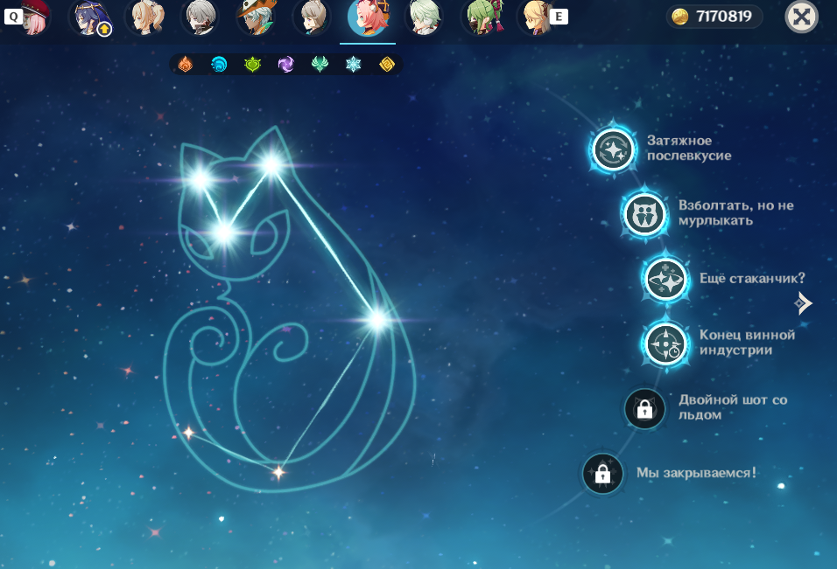The width and height of the screenshot is (837, 569).
Task: Click the Взболтать, но не мурлыкать label
Action: (736, 213)
